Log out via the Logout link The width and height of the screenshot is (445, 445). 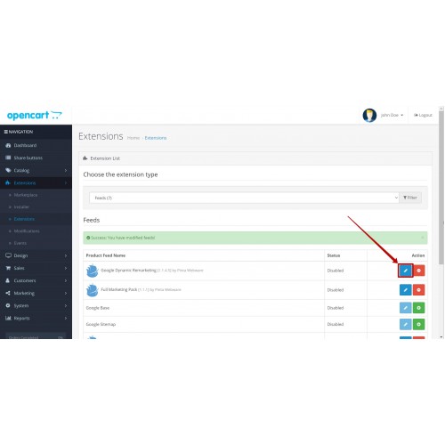[423, 115]
